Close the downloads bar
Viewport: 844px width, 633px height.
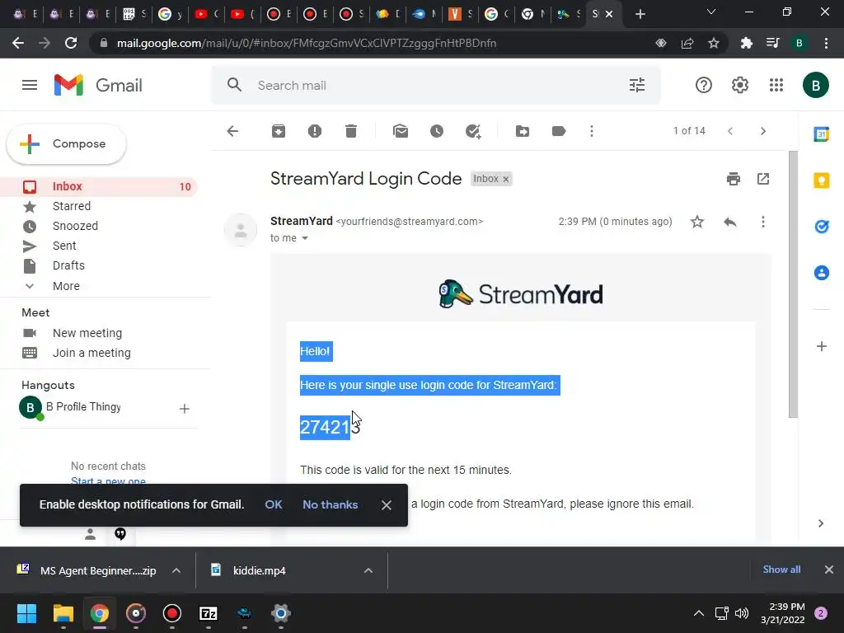(829, 570)
